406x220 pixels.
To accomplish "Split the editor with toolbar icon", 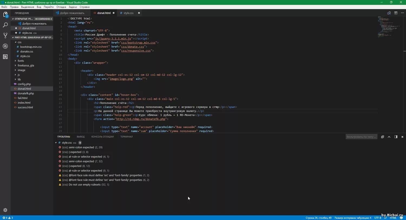I will (x=396, y=13).
